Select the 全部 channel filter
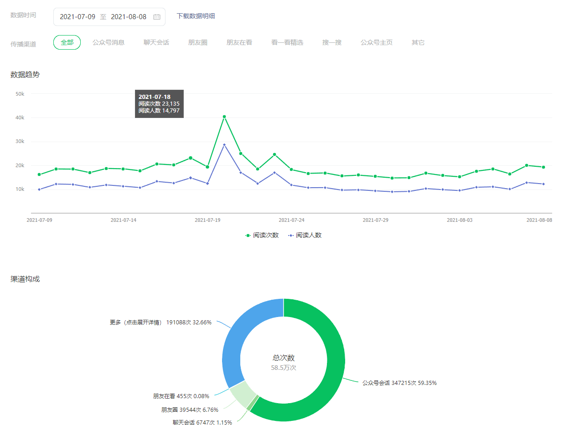The image size is (564, 425). coord(67,42)
